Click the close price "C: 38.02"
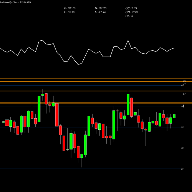 pyautogui.click(x=70, y=12)
